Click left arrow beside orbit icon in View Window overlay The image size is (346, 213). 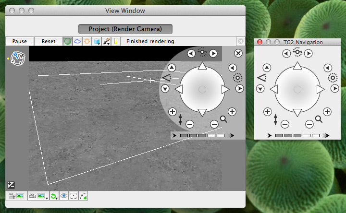[191, 53]
